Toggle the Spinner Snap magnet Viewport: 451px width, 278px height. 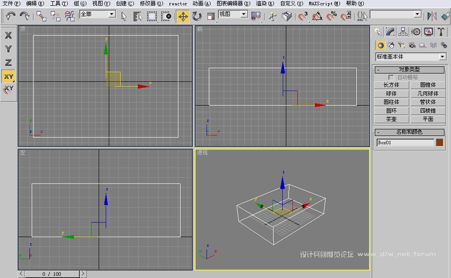click(x=346, y=16)
